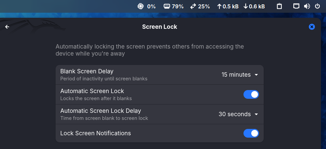Open the clipboard icon in top bar
The width and height of the screenshot is (326, 149).
pos(279,6)
